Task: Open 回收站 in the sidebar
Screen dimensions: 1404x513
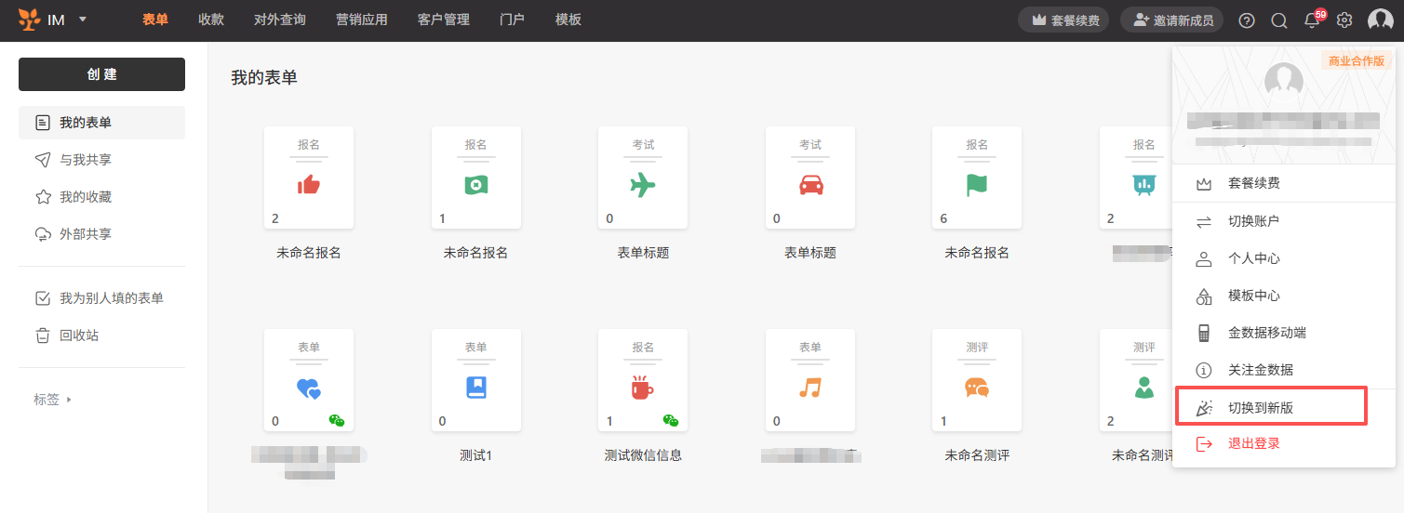Action: 79,335
